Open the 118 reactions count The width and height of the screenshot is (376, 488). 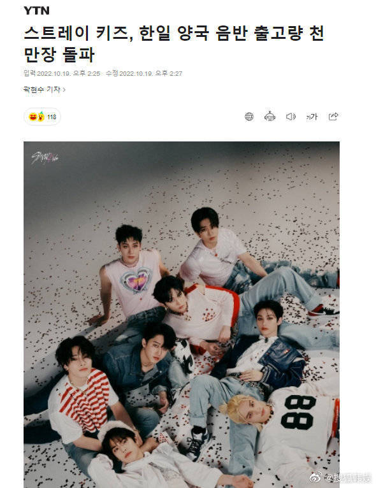coord(52,117)
